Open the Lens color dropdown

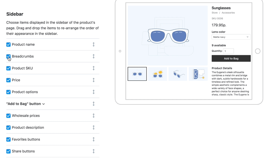coord(231,37)
